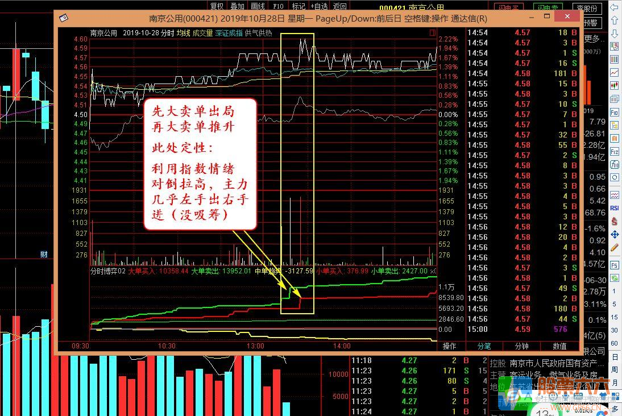Select the monthly (月) period button

tap(615, 382)
